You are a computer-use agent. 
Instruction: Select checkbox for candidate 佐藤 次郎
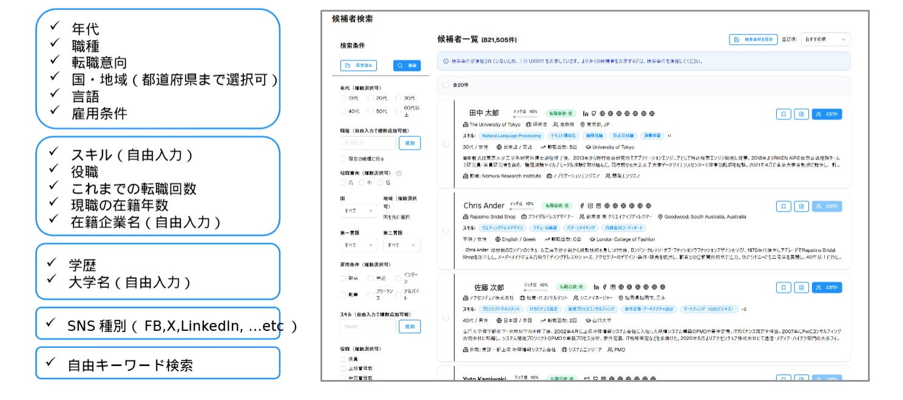446,318
